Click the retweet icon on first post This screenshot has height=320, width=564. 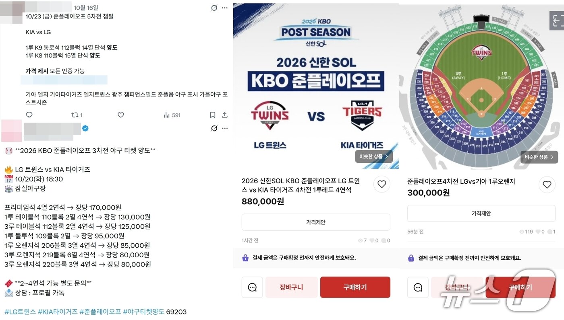click(75, 115)
